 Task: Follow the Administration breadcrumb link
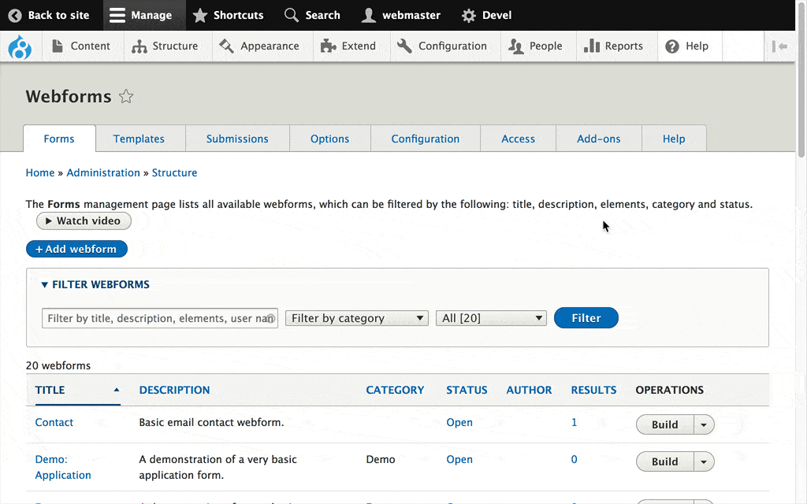coord(103,172)
